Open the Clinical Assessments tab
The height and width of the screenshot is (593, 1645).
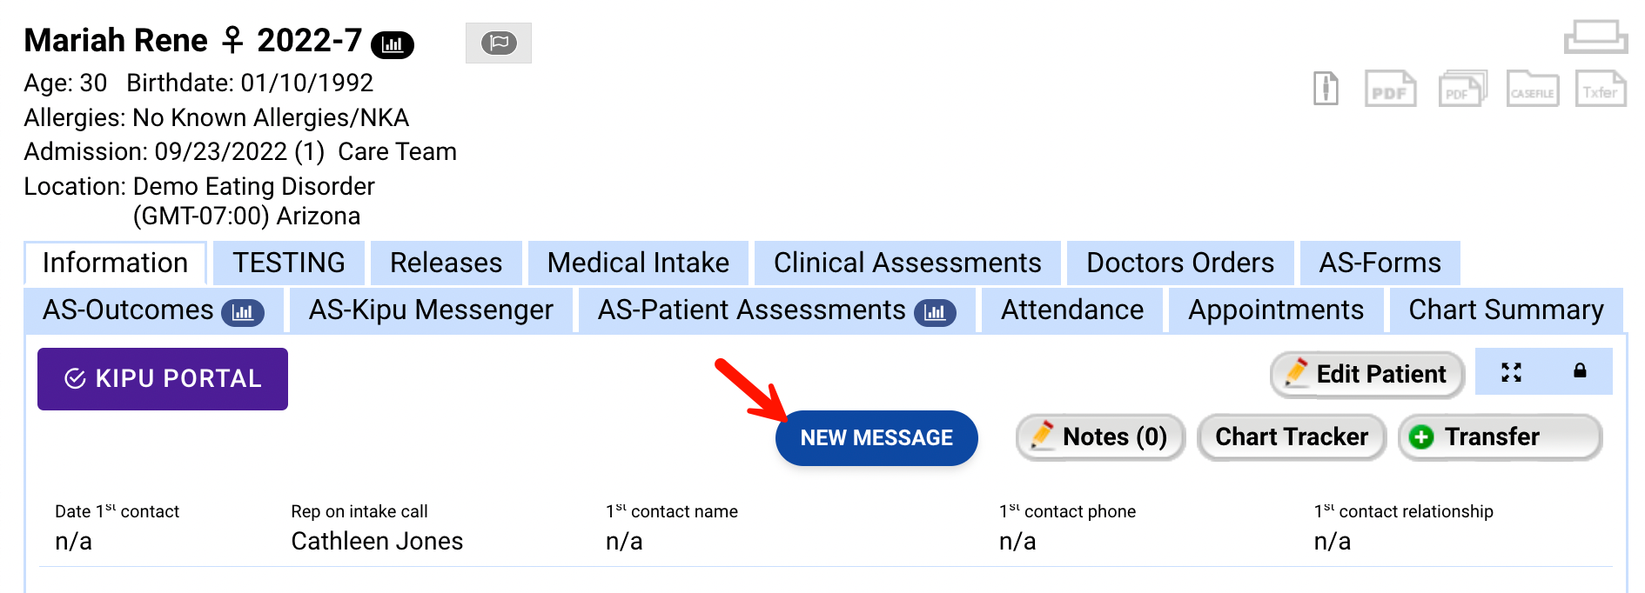pos(907,263)
